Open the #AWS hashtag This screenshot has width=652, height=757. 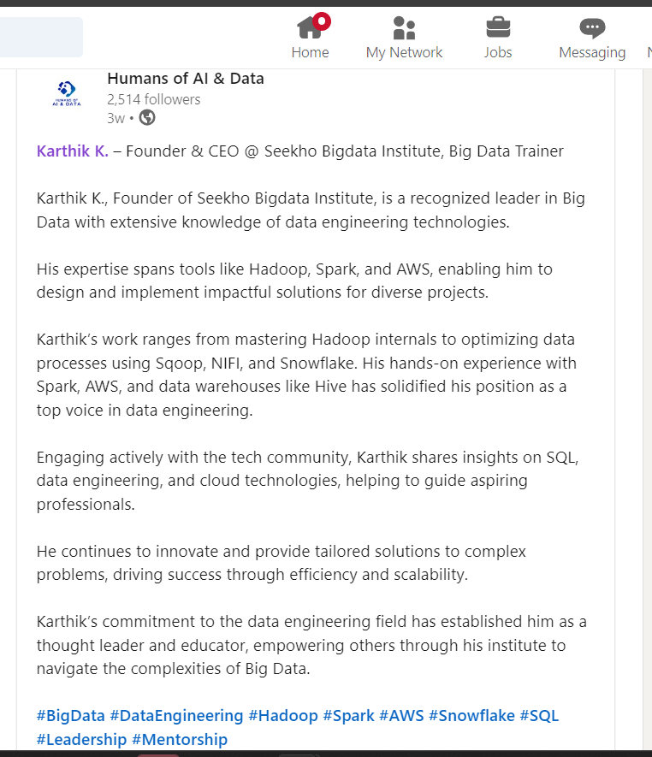coord(401,715)
